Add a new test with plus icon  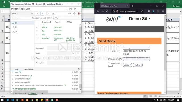click(32, 14)
